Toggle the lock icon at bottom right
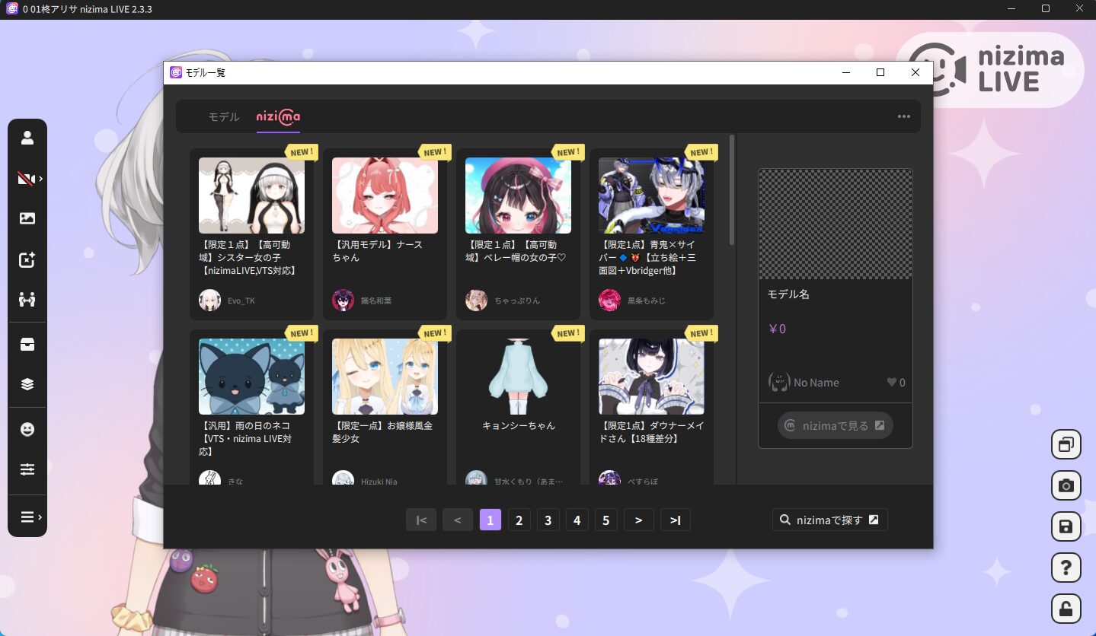Viewport: 1096px width, 636px height. click(1066, 609)
